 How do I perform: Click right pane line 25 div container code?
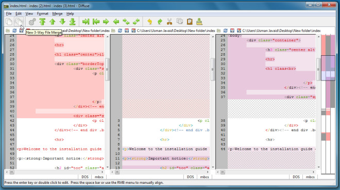pyautogui.click(x=274, y=40)
